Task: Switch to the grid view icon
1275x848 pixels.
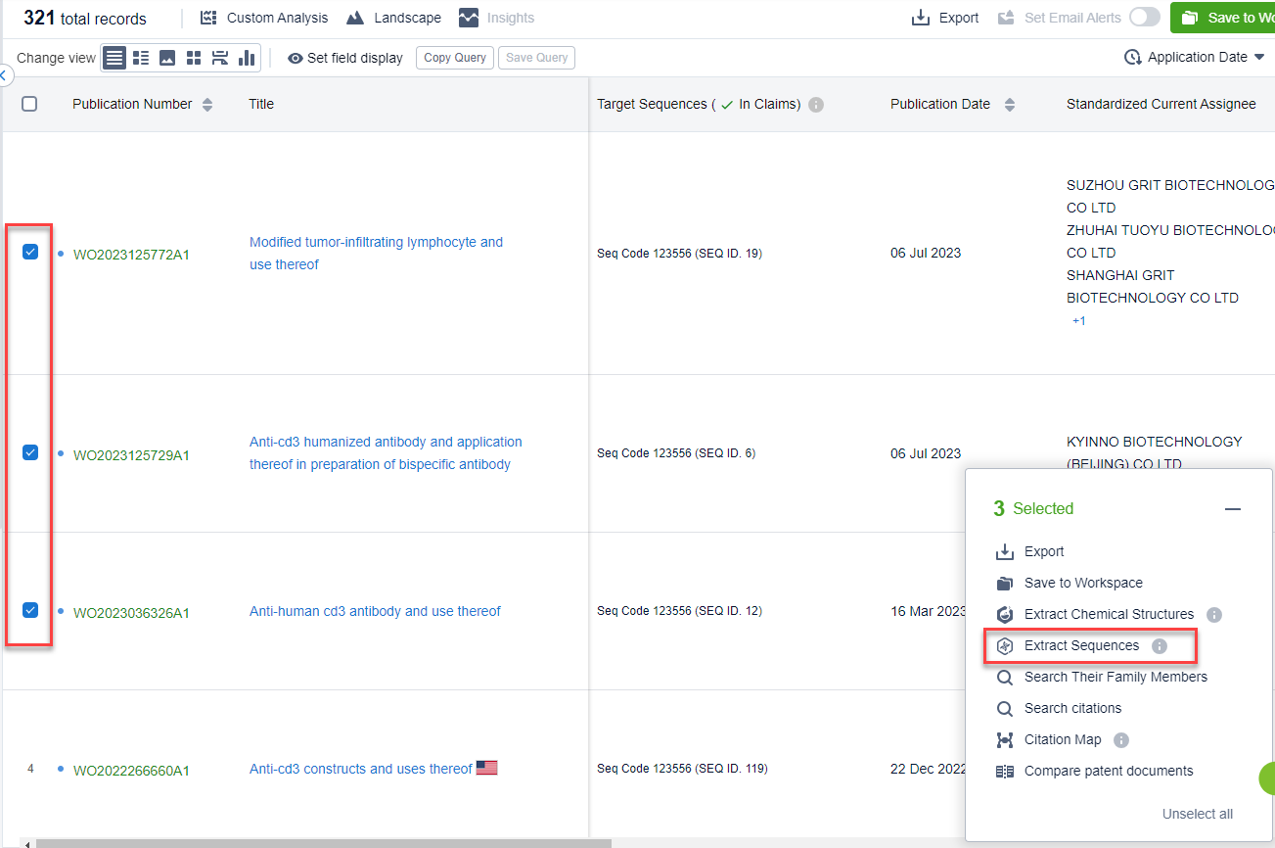Action: tap(194, 58)
